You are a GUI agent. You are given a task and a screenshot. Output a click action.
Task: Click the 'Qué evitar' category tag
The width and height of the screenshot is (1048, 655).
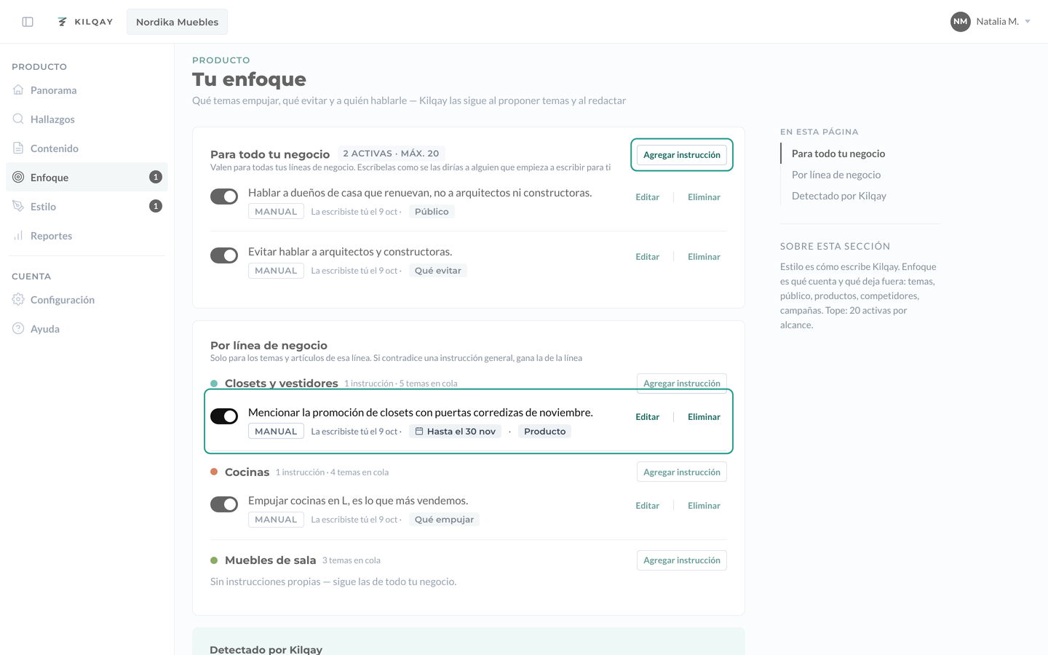[x=438, y=271]
